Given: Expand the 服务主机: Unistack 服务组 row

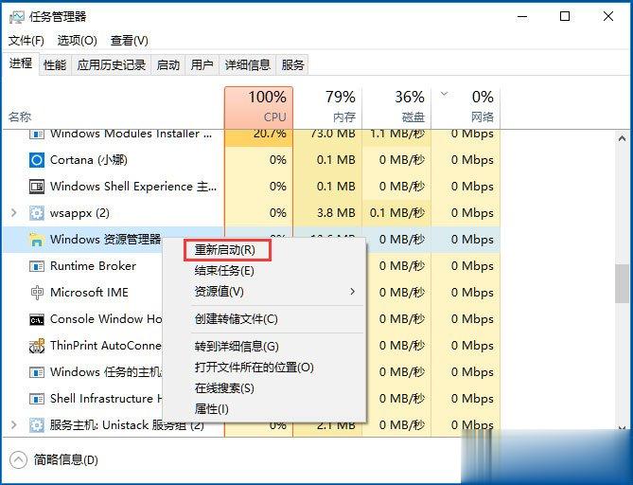Looking at the screenshot, I should pos(14,424).
